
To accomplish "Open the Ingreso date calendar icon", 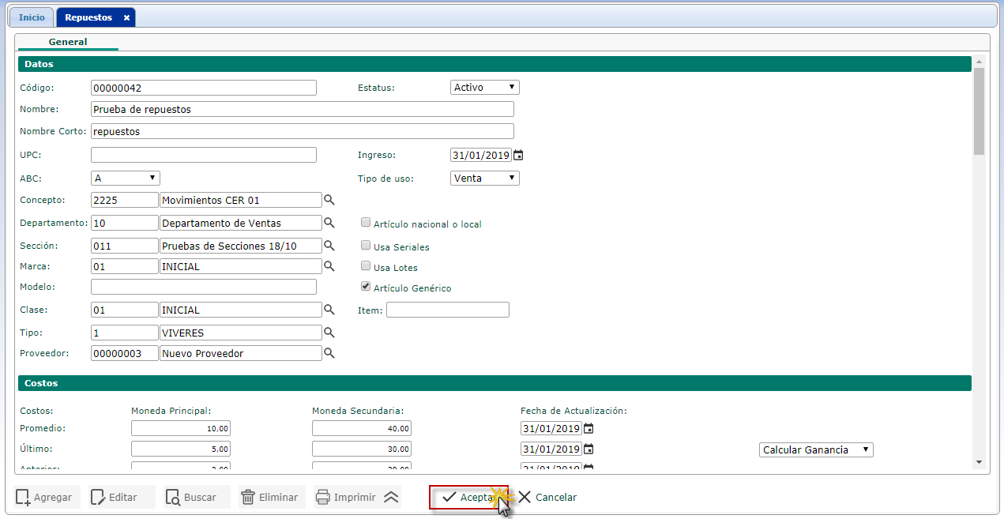I will pos(518,156).
